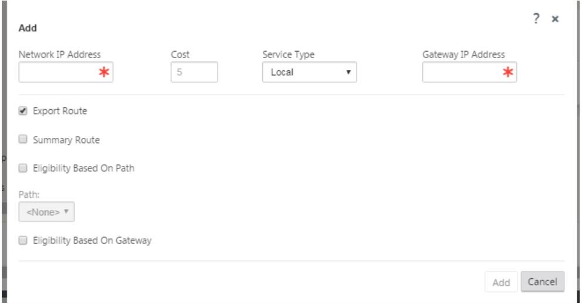
Task: Click the red asterisk in Network IP Address
Action: [104, 72]
